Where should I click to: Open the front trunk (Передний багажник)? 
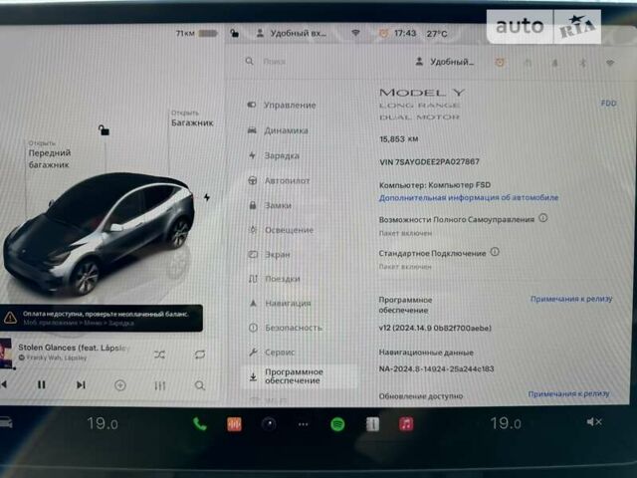tap(50, 154)
